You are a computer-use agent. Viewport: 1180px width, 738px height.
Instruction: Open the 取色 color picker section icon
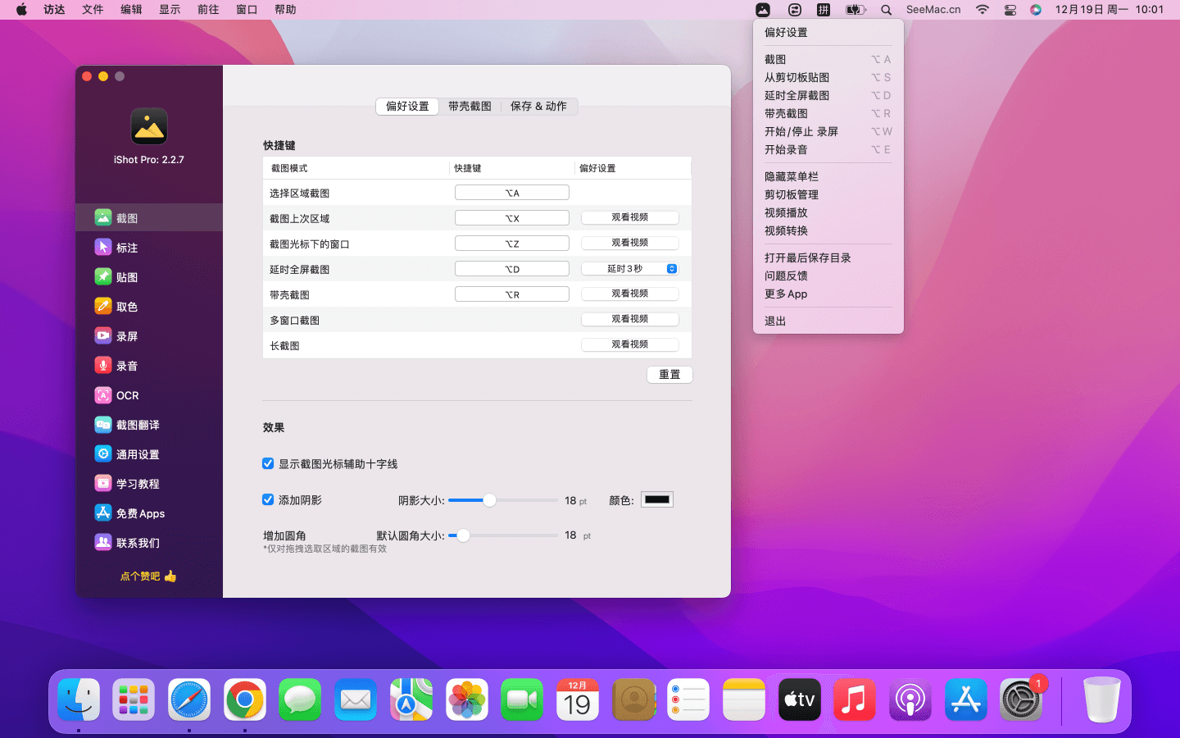click(x=102, y=306)
